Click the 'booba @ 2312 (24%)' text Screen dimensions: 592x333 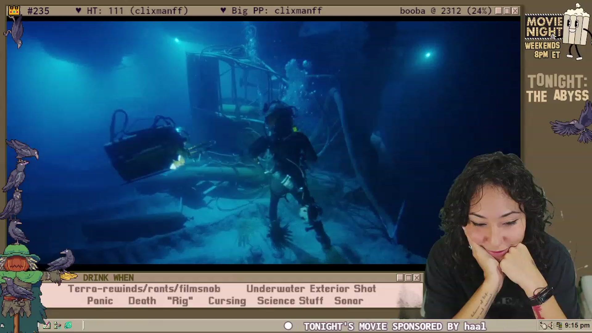446,11
